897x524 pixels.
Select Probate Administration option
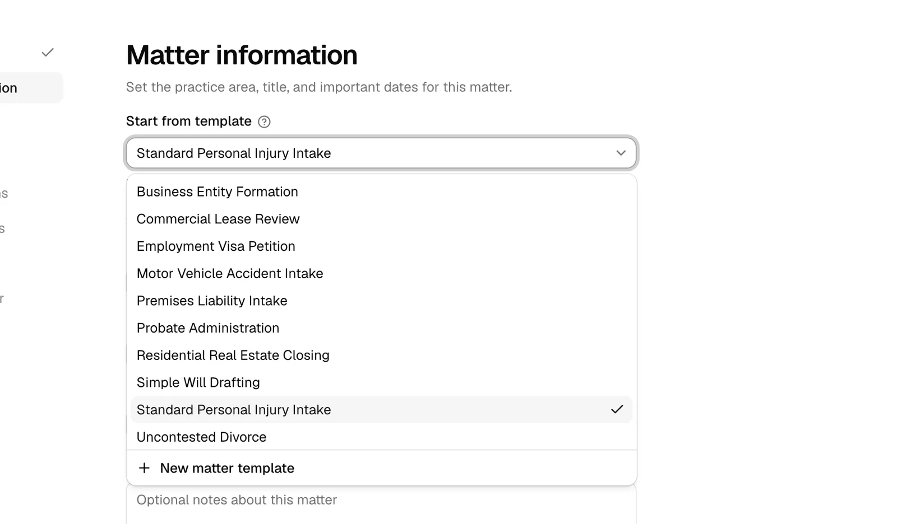point(381,328)
